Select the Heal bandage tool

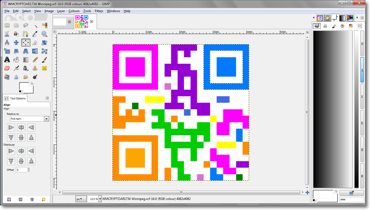click(44, 68)
